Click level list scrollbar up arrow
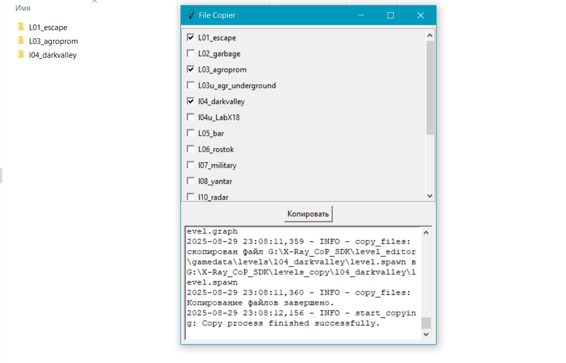The height and width of the screenshot is (363, 566). (429, 35)
